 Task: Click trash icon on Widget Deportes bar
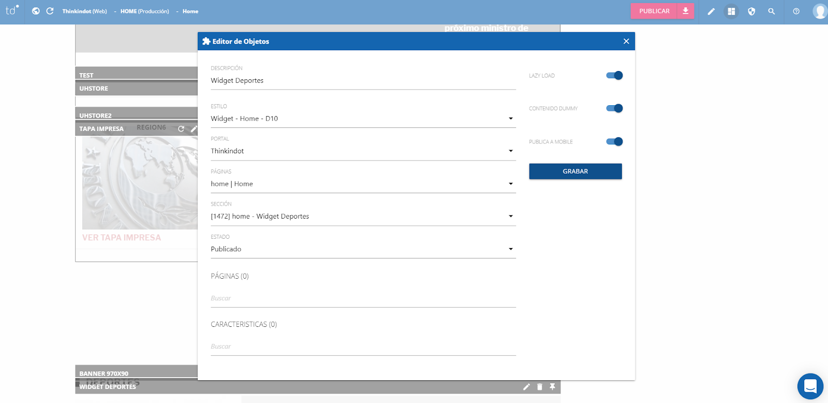coord(540,387)
